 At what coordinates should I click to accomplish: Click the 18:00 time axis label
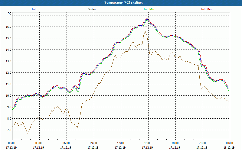(175, 143)
